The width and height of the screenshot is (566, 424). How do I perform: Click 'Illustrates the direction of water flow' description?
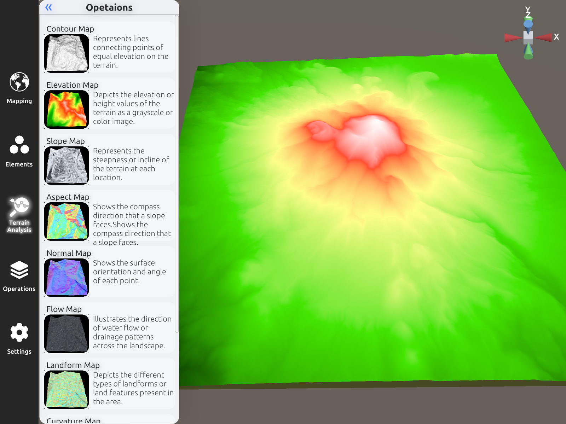pyautogui.click(x=132, y=332)
